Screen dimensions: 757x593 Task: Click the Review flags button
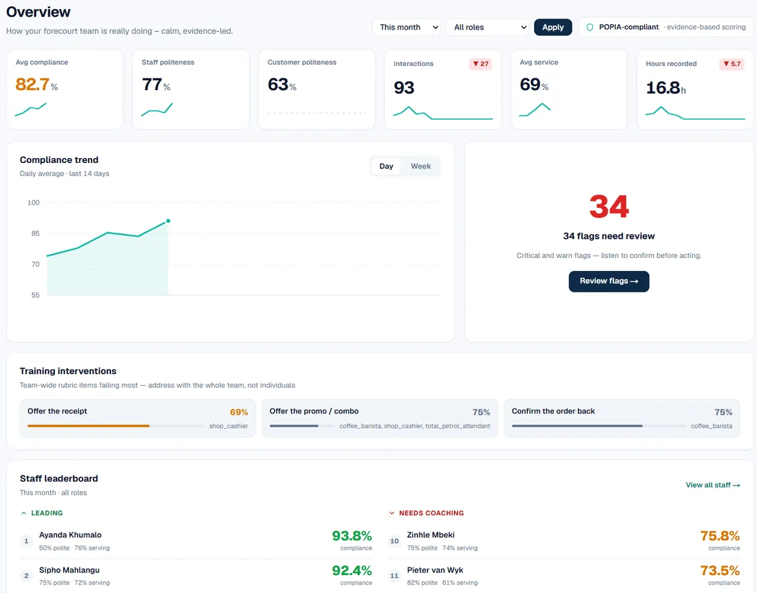(x=609, y=281)
